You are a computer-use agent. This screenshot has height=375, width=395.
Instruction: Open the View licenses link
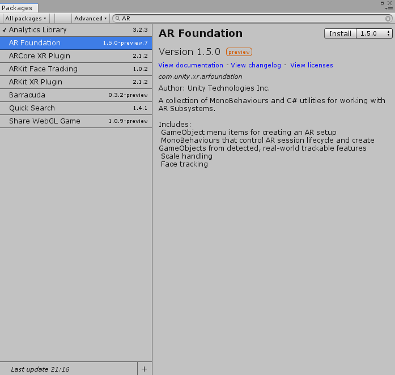(311, 65)
